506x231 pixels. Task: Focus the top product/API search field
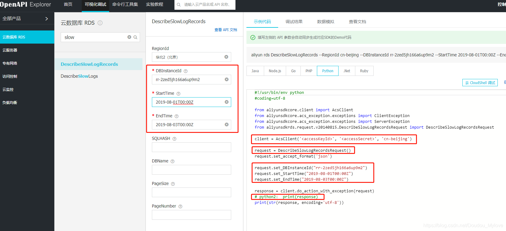205,5
